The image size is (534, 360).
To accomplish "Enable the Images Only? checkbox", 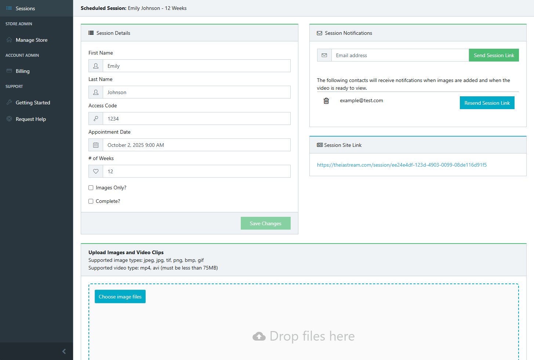I will pyautogui.click(x=91, y=188).
